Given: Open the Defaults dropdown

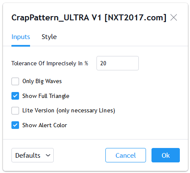Looking at the screenshot, I should (x=33, y=155).
